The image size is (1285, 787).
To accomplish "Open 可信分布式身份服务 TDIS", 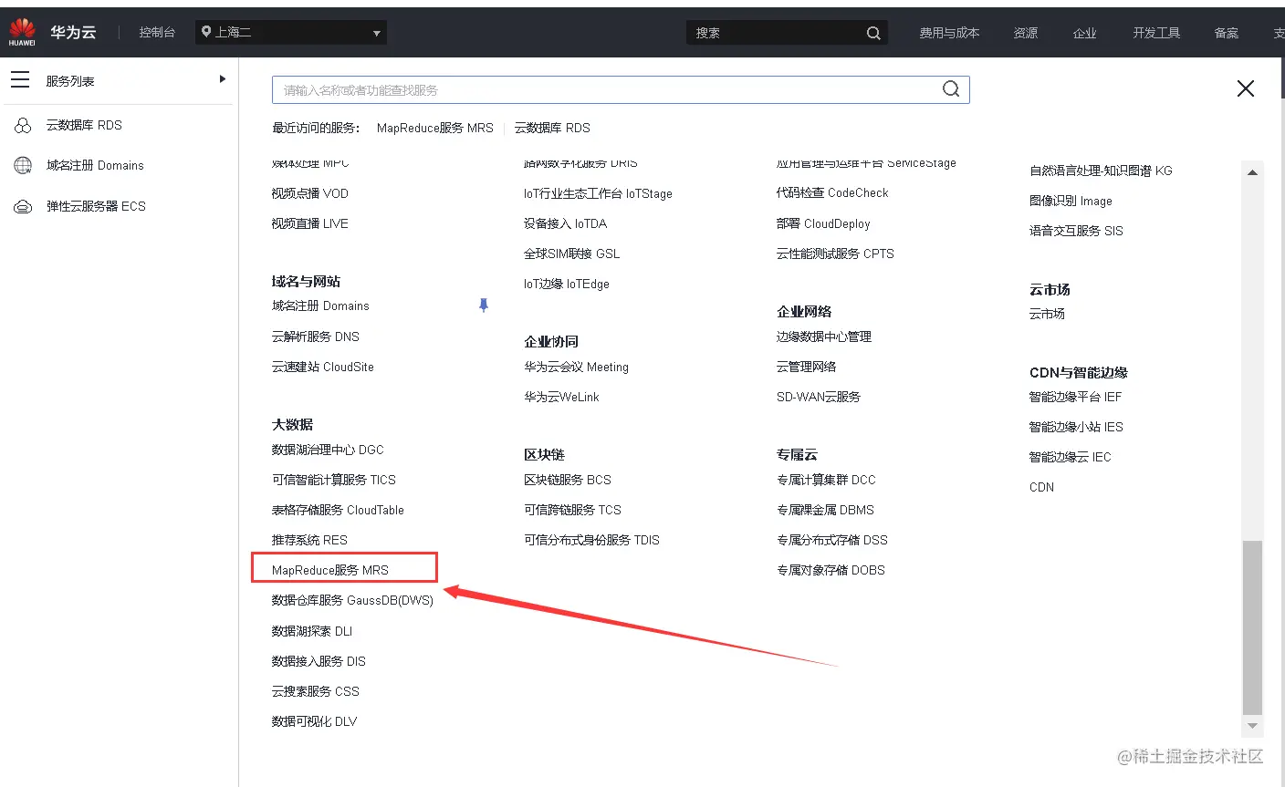I will [591, 540].
